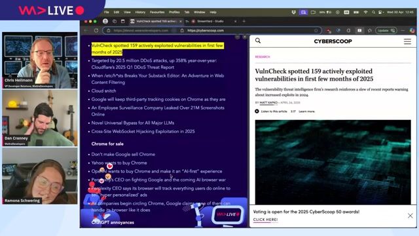Open the View menu
This screenshot has height=236, width=419.
(x=127, y=12)
